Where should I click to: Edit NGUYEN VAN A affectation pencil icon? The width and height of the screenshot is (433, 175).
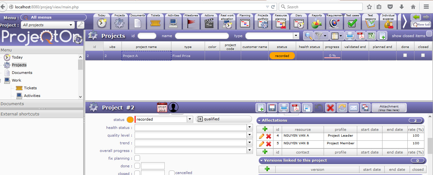pos(262,136)
